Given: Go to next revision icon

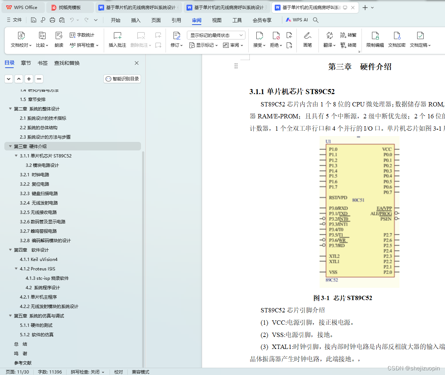Looking at the screenshot, I should [x=289, y=45].
